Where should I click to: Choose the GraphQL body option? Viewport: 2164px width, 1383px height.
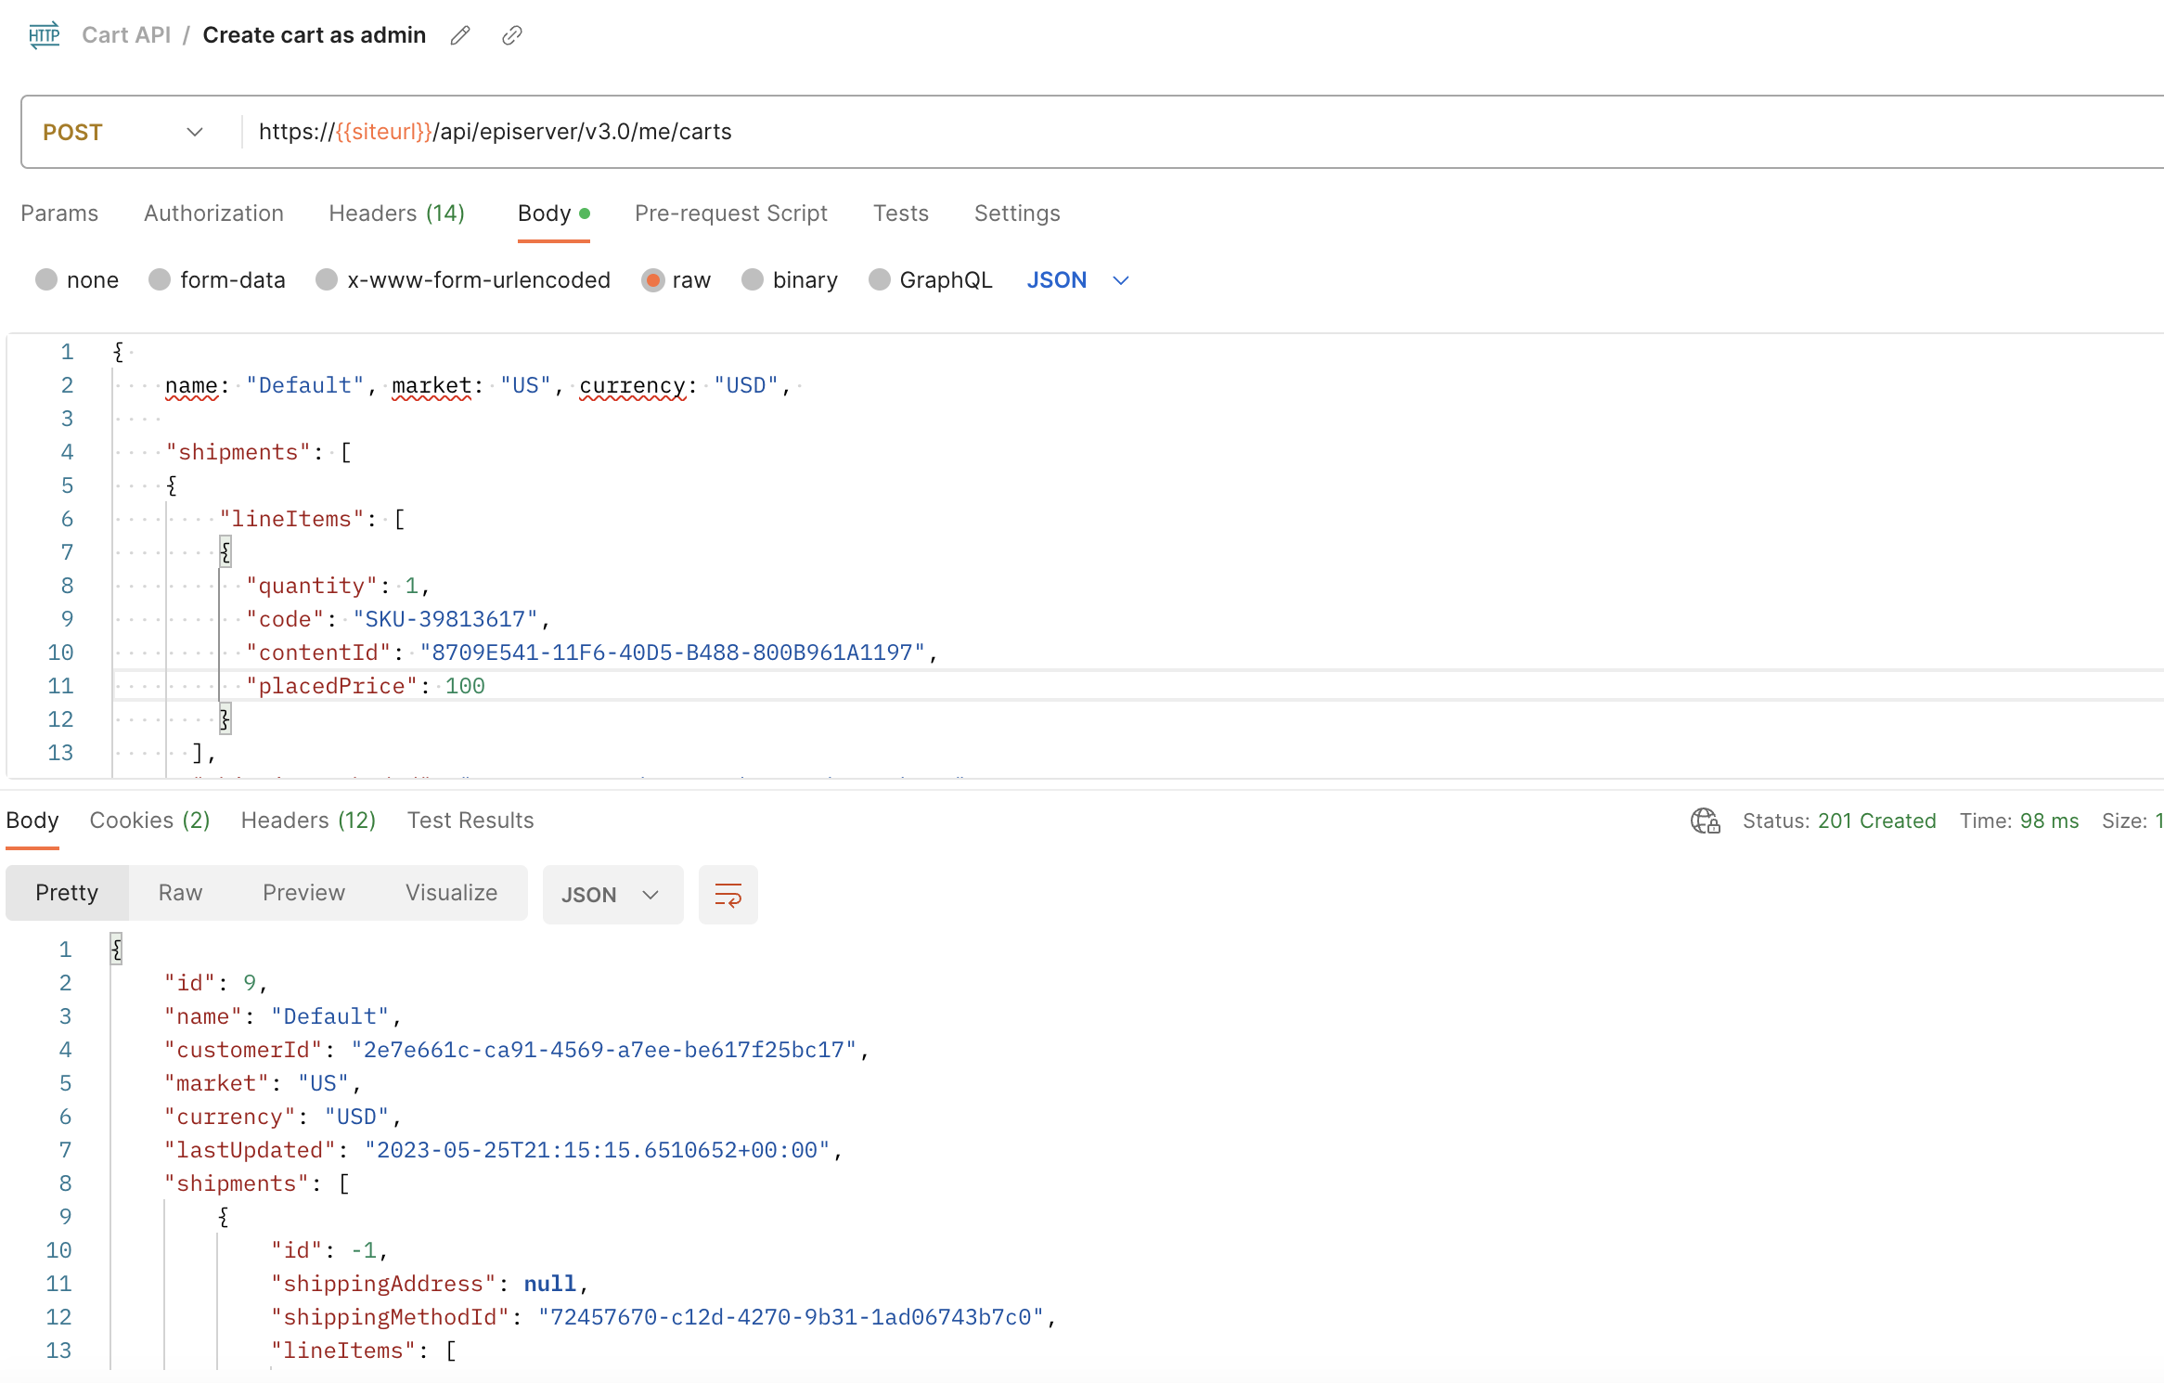click(880, 280)
